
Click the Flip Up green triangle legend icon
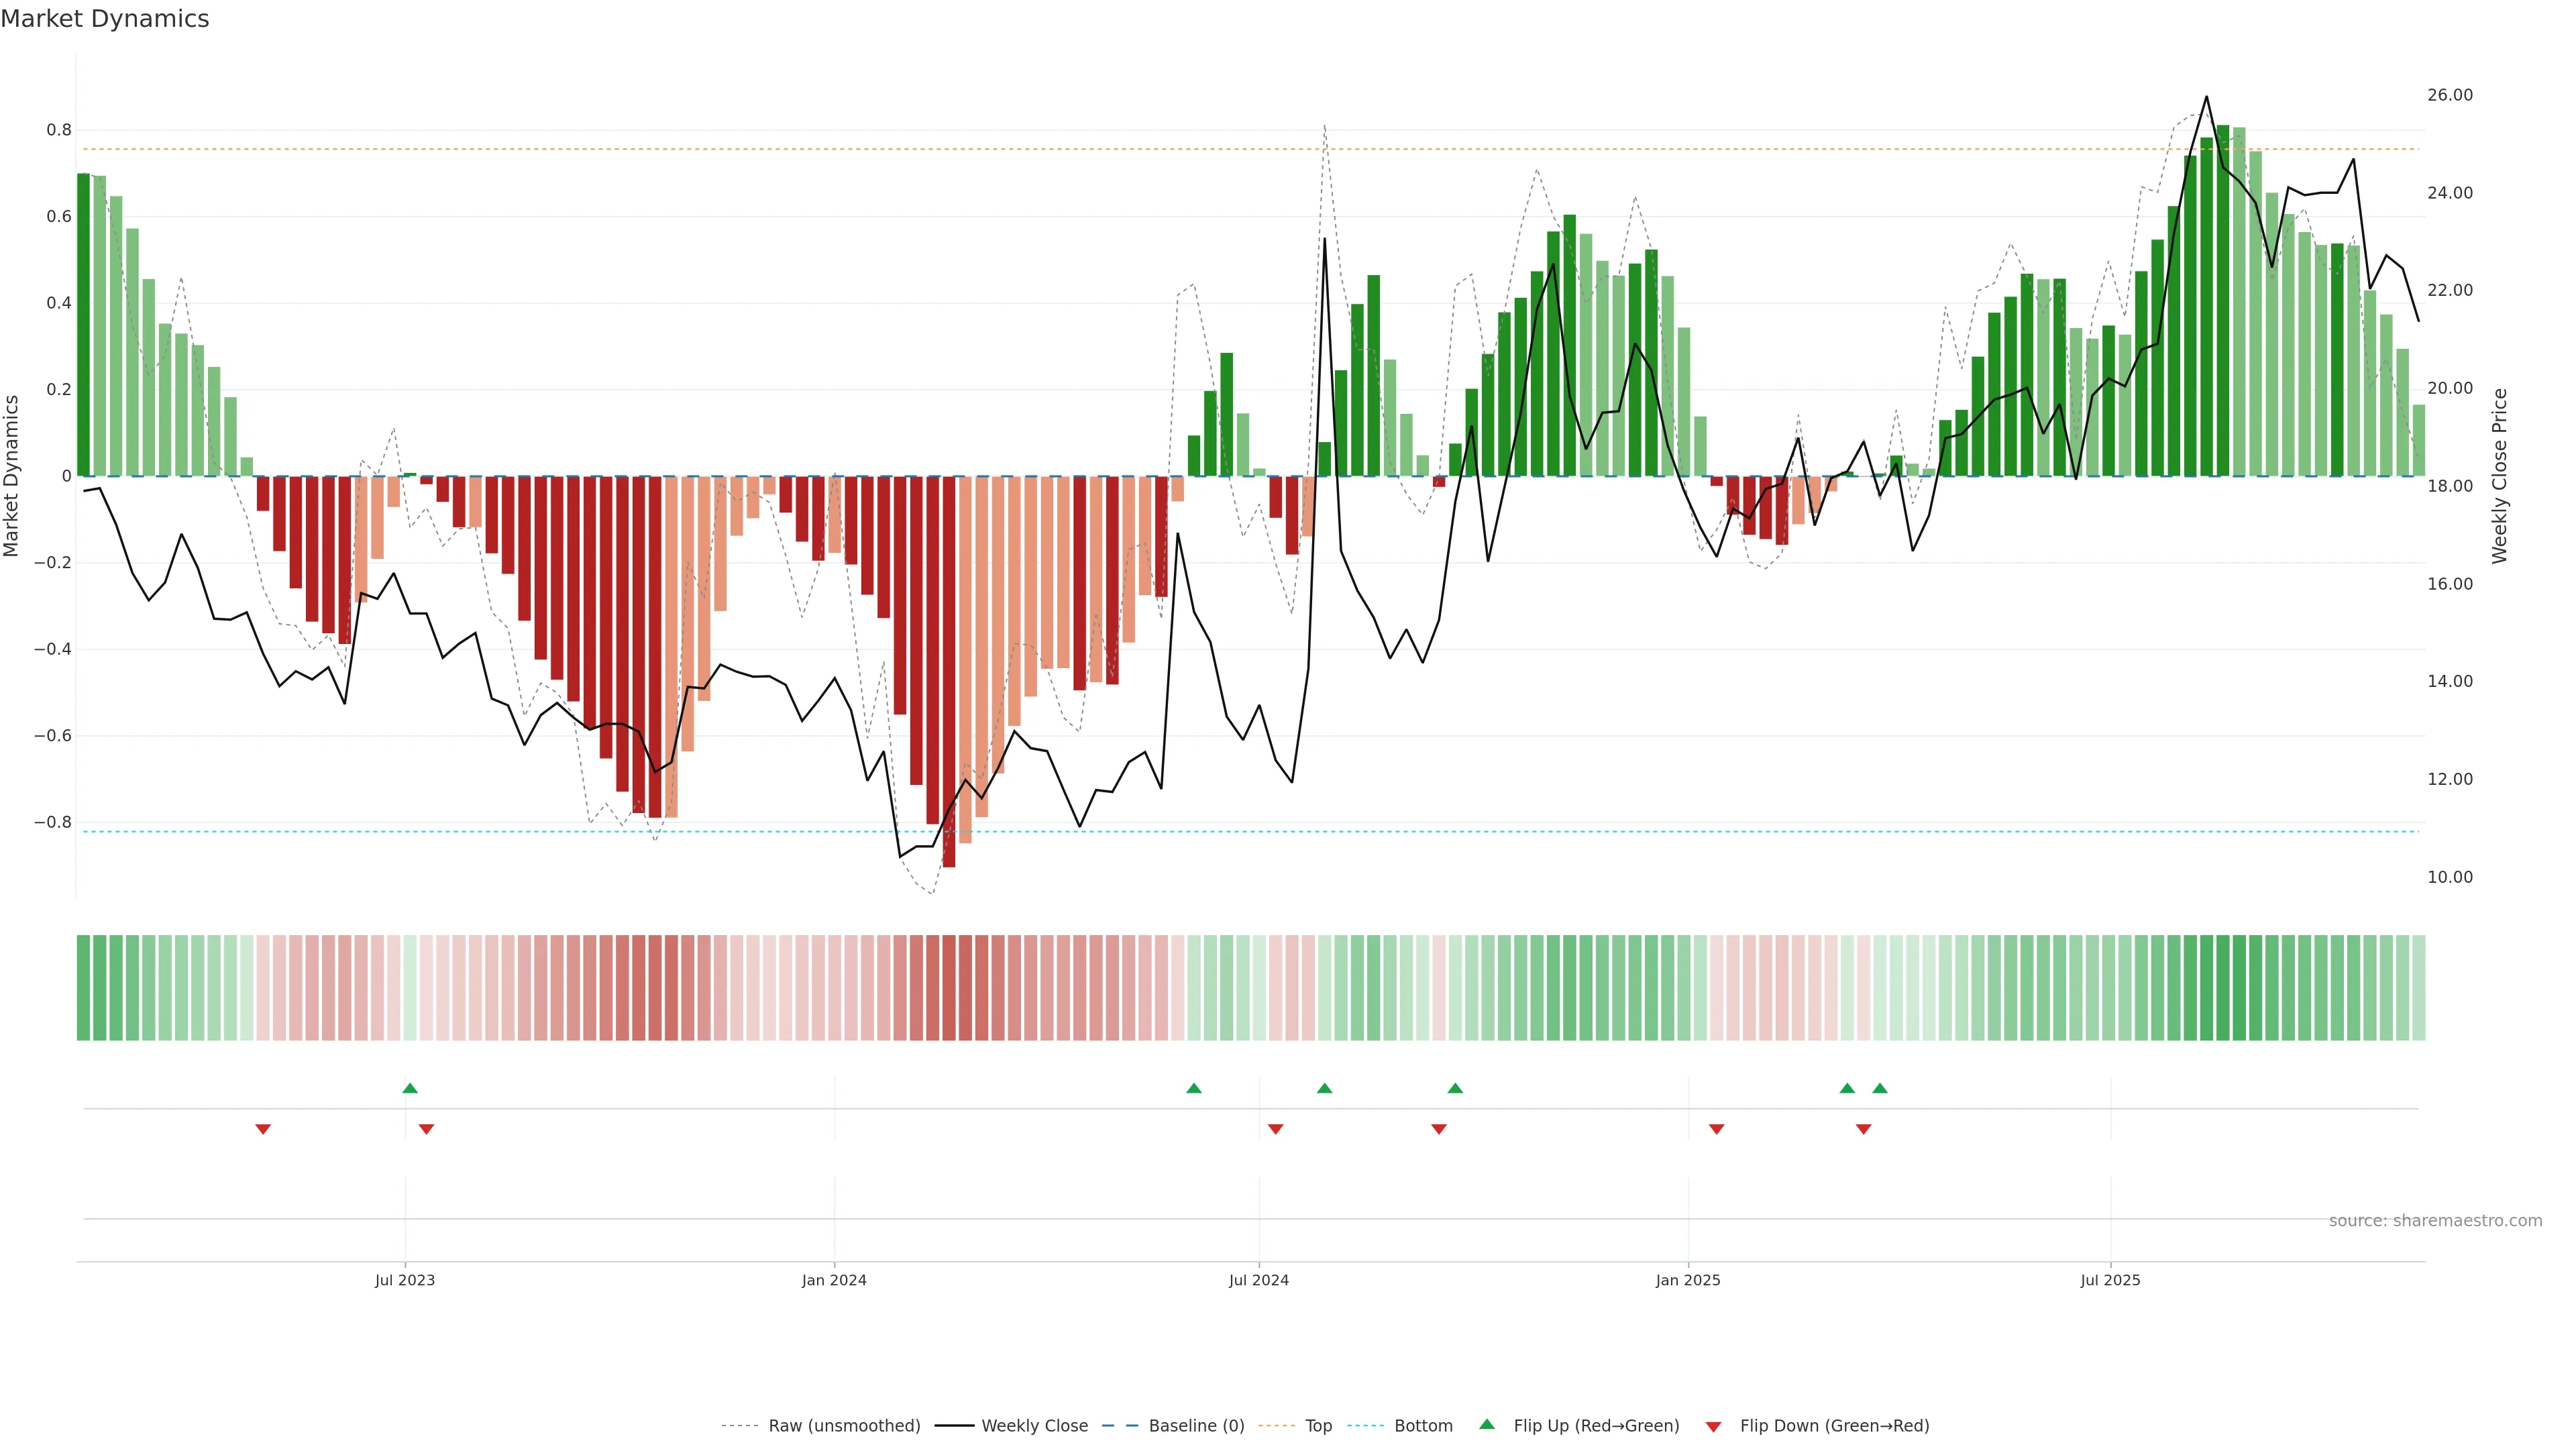(x=1487, y=1424)
